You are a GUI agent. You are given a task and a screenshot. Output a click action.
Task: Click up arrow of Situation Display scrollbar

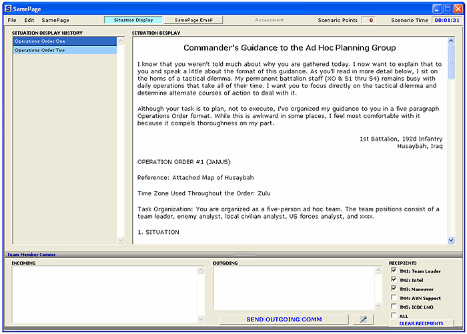pyautogui.click(x=452, y=41)
